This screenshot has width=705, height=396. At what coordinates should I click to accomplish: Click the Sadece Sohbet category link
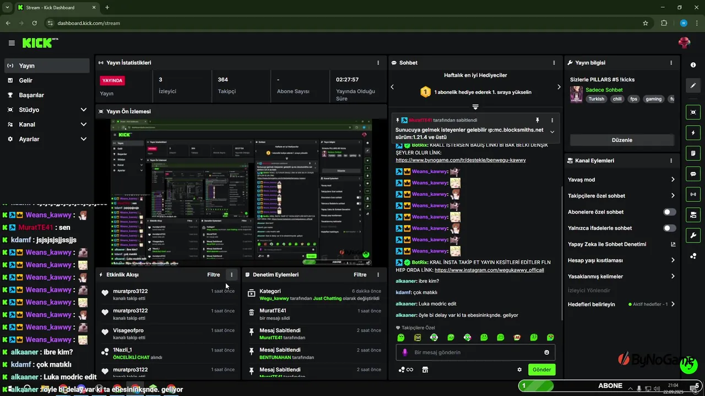click(x=604, y=90)
